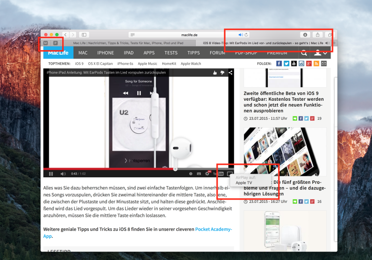Open the newsletter mail icon
The width and height of the screenshot is (372, 260).
tap(324, 64)
